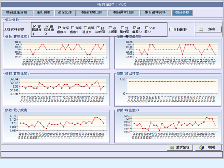This screenshot has width=224, height=168.
Task: Click the 最小緩衝 chart
Action: (57, 127)
